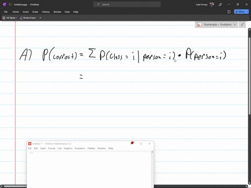Open the Graphics menu in Mathematica

[68, 148]
